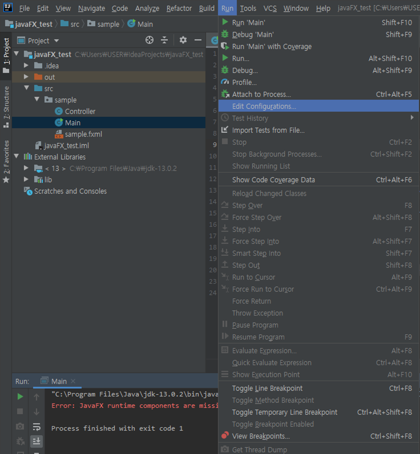This screenshot has height=454, width=420.
Task: Click the JavaFX runtime error line
Action: click(135, 406)
